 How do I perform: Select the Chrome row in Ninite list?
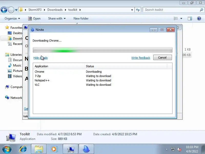pos(102,72)
